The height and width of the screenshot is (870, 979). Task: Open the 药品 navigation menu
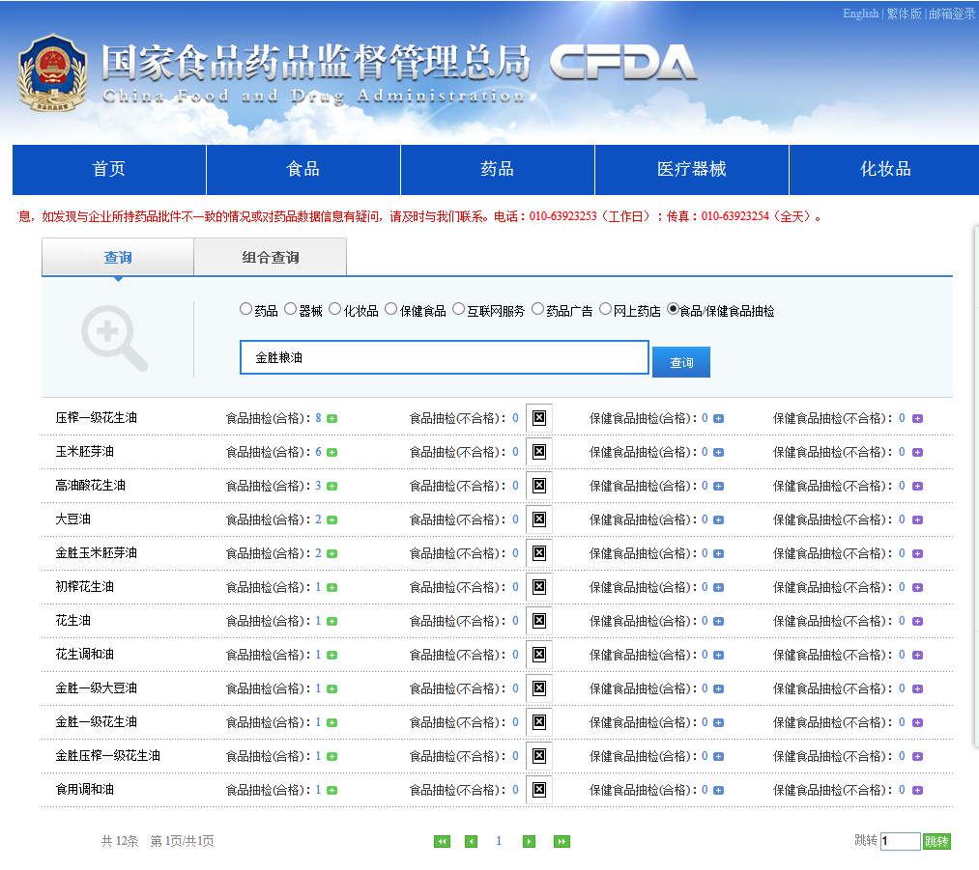498,170
